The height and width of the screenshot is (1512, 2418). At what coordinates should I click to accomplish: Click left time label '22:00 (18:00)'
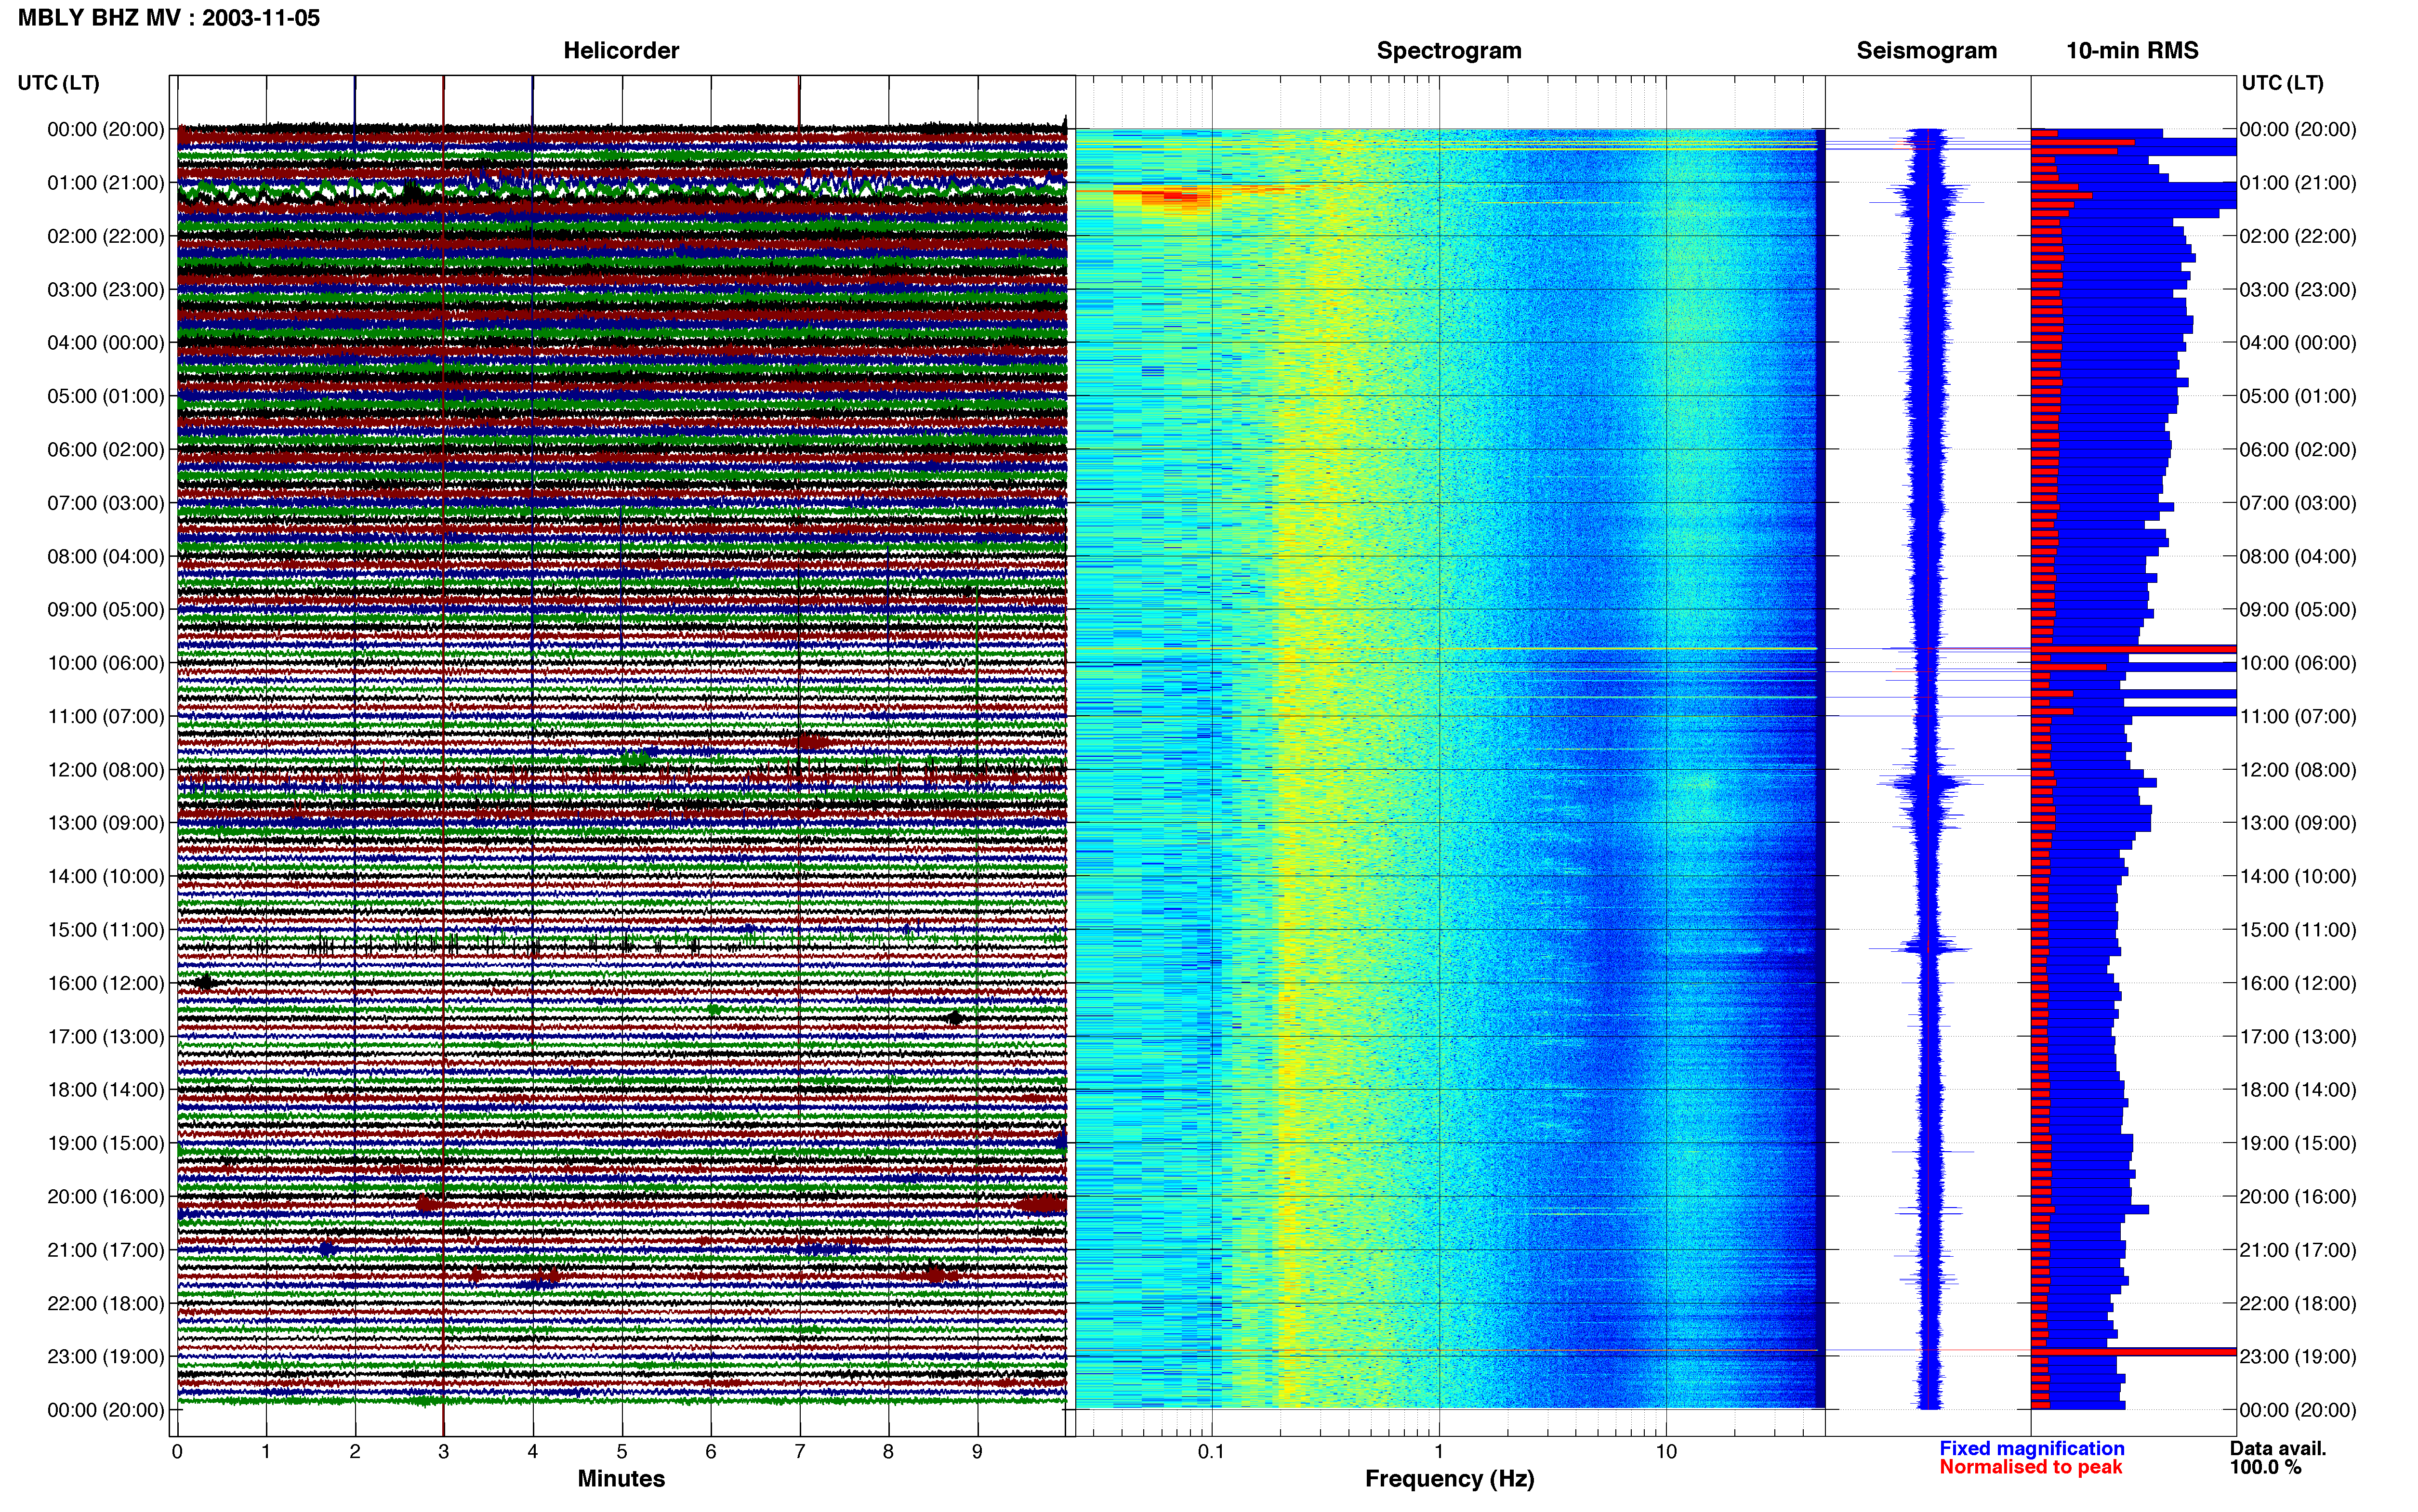106,1303
